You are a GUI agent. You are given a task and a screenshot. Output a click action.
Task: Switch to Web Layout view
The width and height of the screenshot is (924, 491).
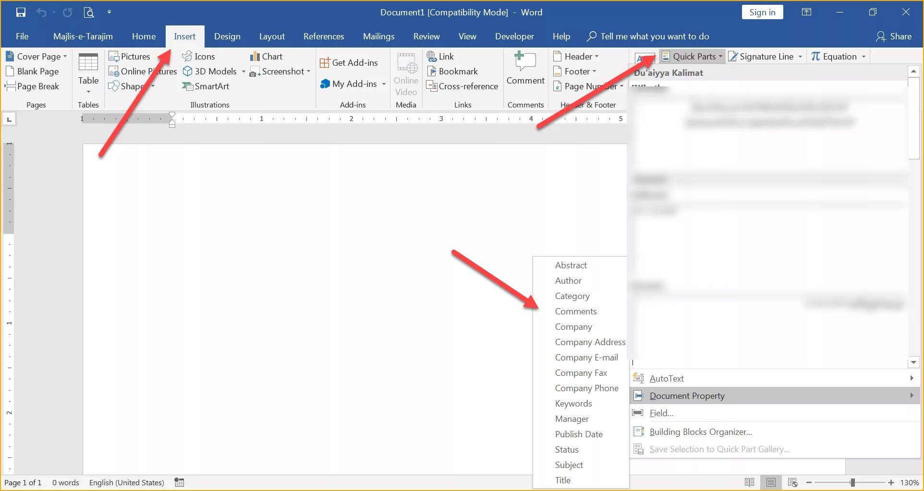pyautogui.click(x=792, y=482)
